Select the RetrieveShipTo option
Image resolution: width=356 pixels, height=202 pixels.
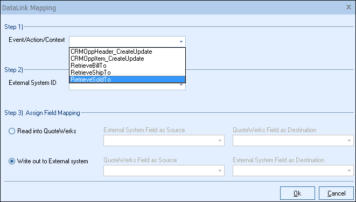click(127, 73)
